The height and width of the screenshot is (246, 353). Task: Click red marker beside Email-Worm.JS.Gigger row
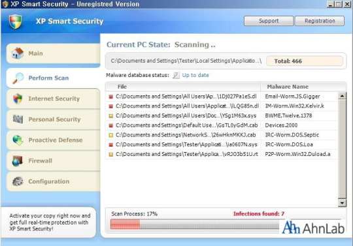110,97
